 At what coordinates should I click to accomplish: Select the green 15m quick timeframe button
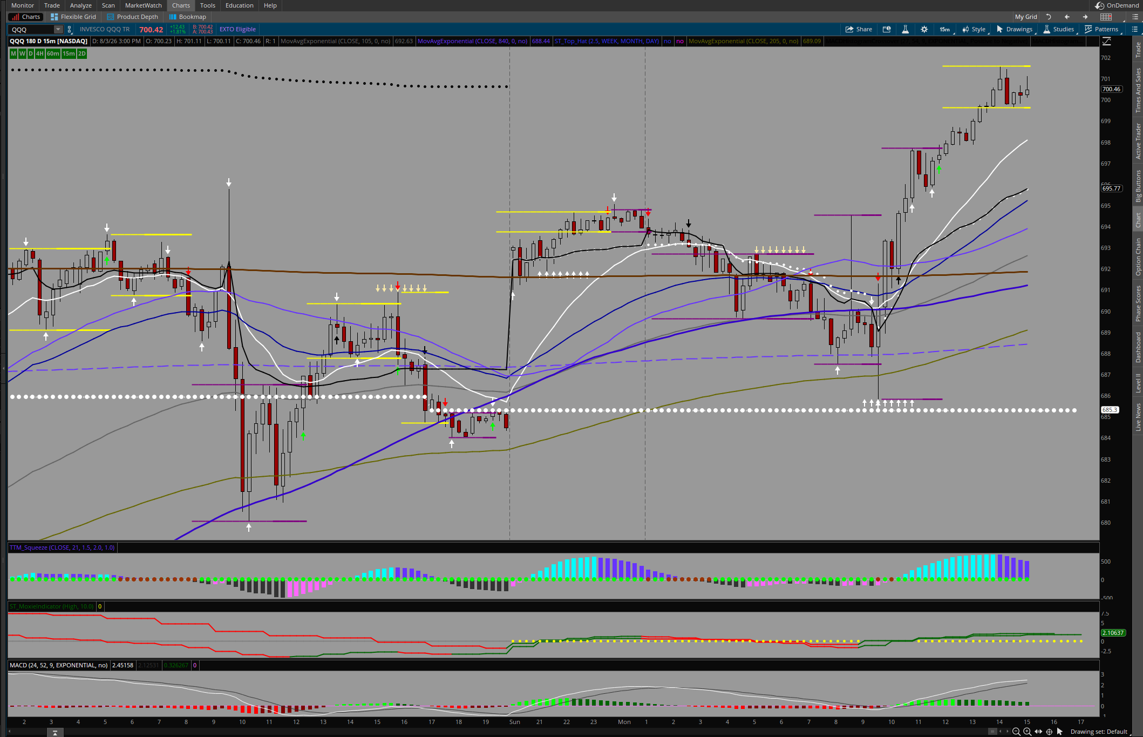69,53
